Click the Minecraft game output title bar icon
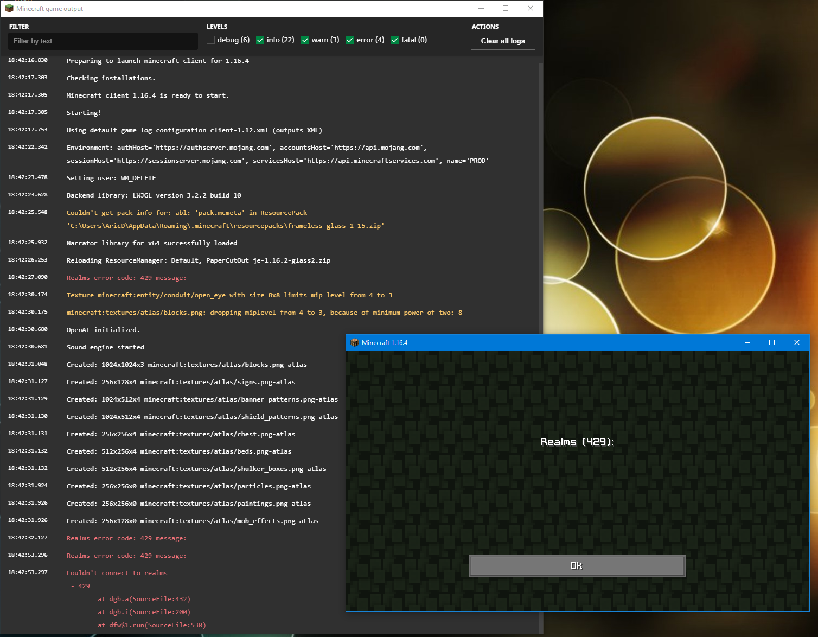818x637 pixels. coord(9,9)
